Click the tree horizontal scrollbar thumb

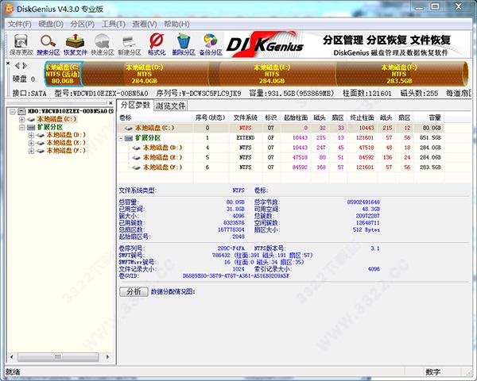click(x=58, y=357)
